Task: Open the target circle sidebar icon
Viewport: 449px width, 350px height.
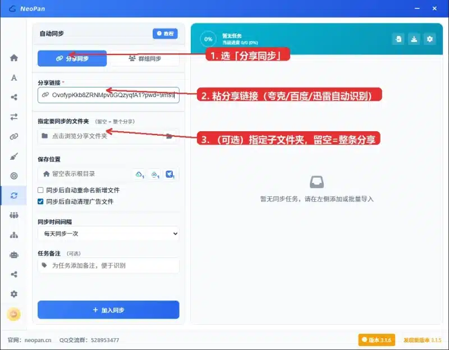Action: pos(13,176)
